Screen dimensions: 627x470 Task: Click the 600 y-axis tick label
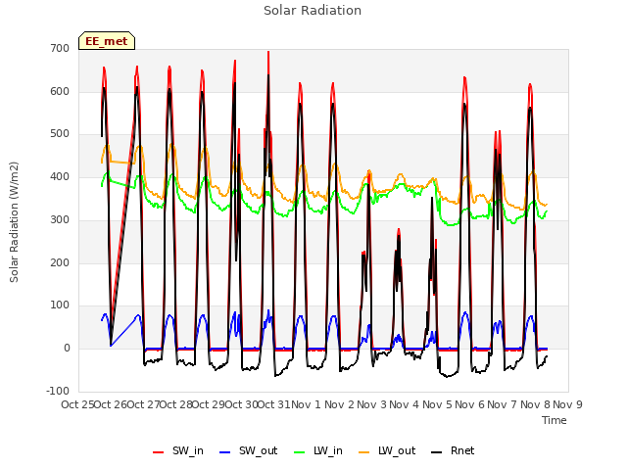(60, 91)
